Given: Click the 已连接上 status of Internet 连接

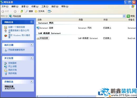Looking at the screenshot, I should point(107,28).
